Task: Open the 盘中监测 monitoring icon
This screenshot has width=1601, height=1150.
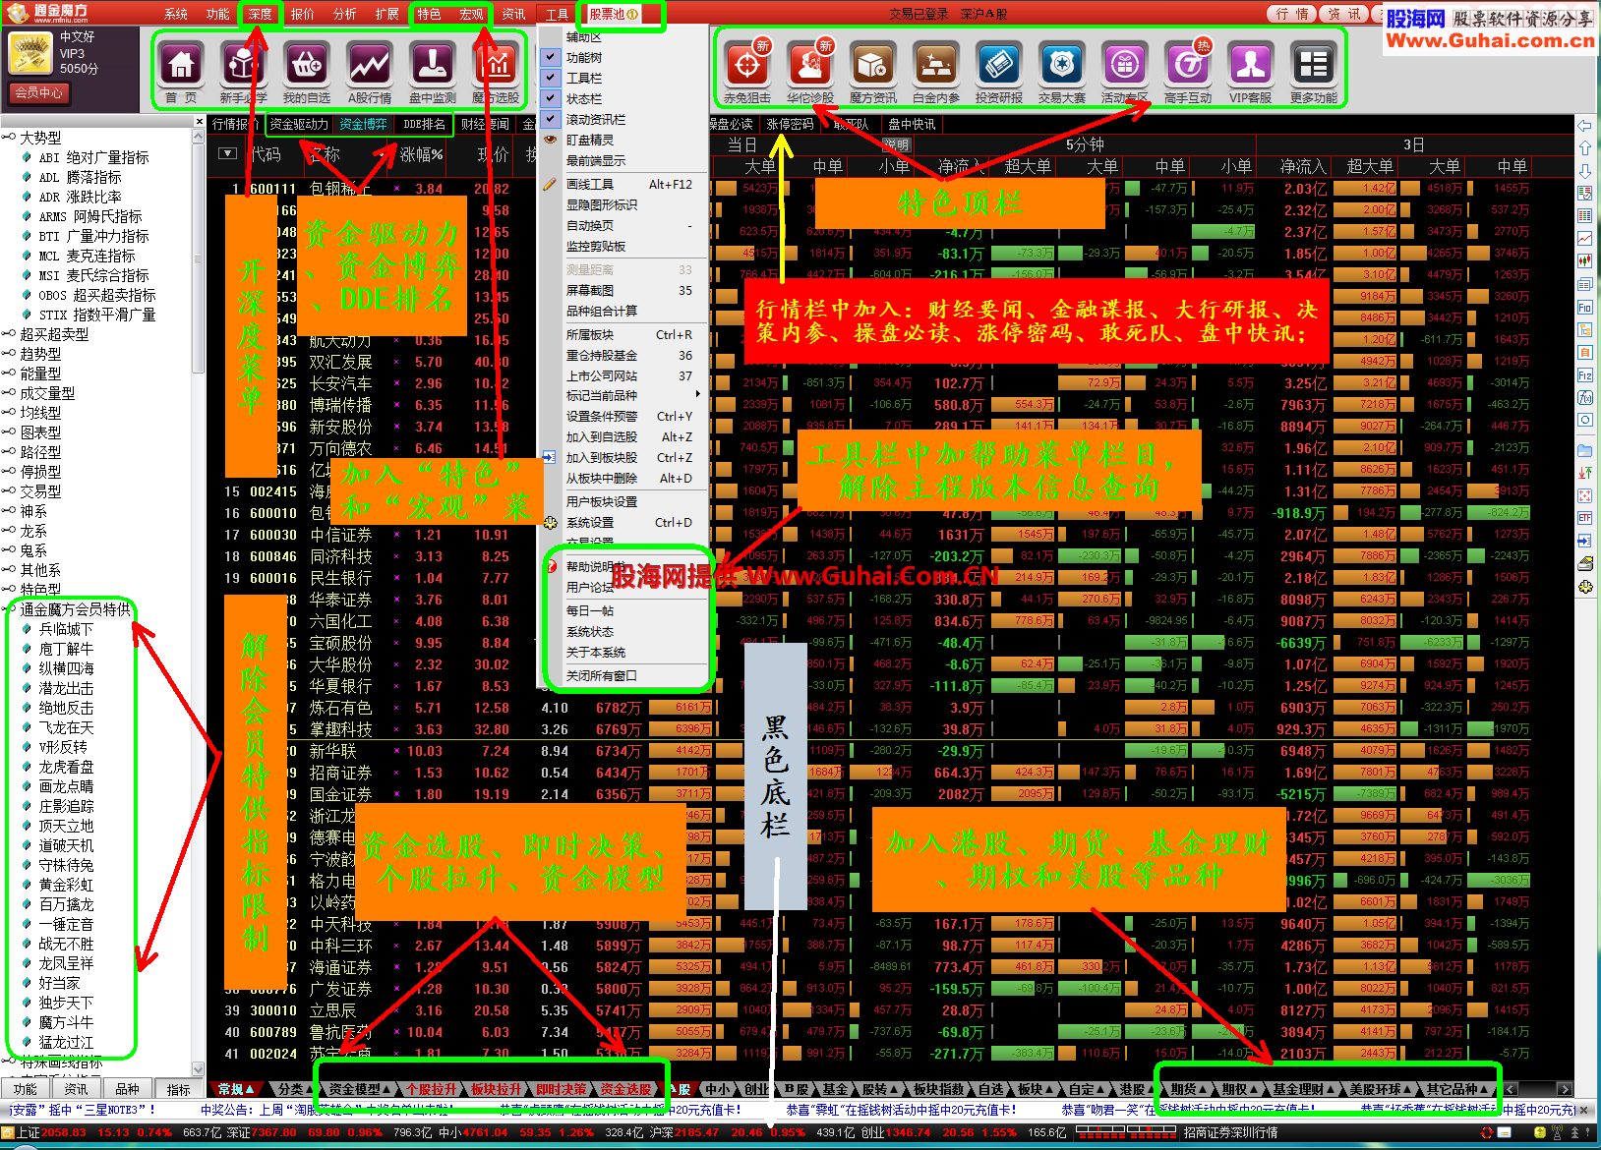Action: (x=433, y=66)
